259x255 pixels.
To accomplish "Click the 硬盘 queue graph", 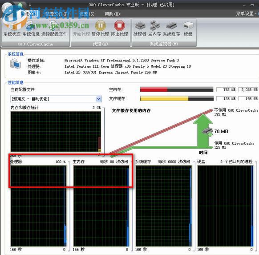I will point(226,206).
